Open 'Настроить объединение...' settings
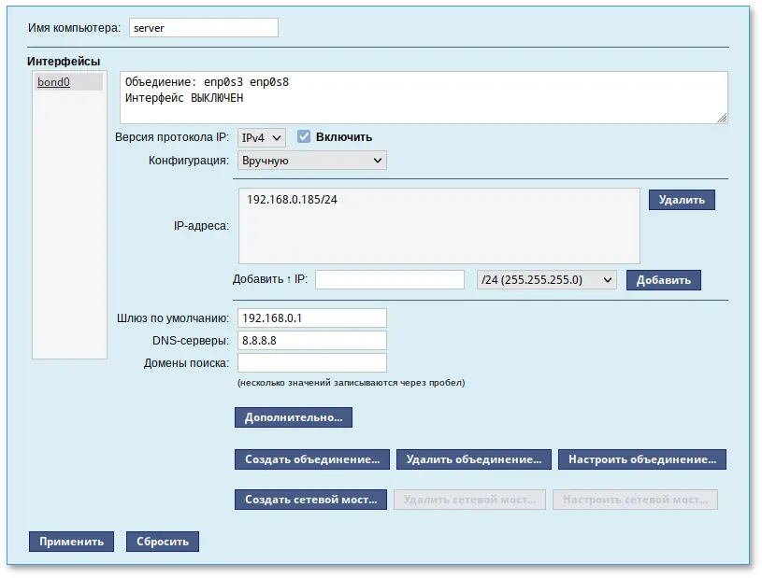Image resolution: width=762 pixels, height=578 pixels. (x=641, y=459)
